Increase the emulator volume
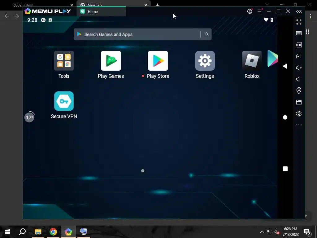Screen dimensions: 317x238 [299, 68]
